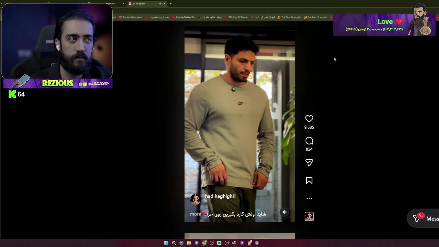Open settings gear icon in taskbar
The image size is (439, 247).
[x=257, y=243]
